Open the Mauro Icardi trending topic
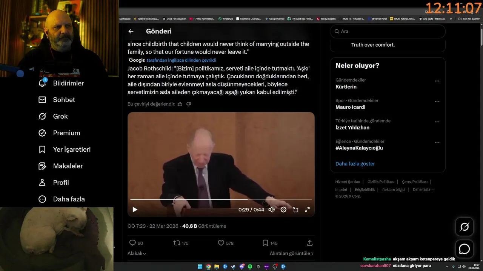This screenshot has width=483, height=271. [350, 107]
